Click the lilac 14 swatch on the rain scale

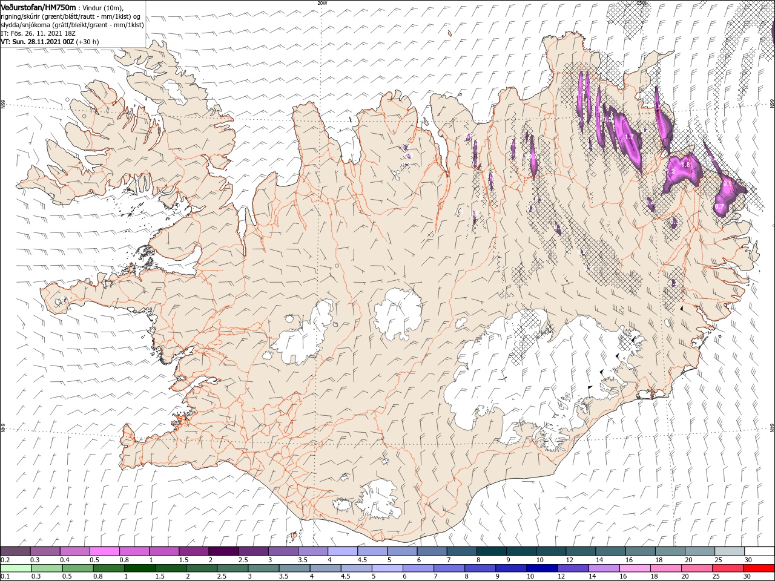(604, 568)
